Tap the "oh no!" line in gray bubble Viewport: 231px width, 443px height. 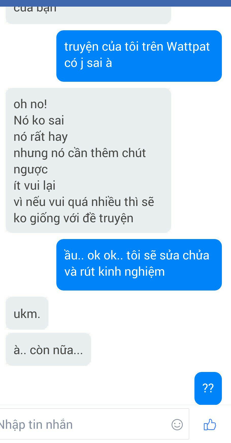[x=30, y=104]
